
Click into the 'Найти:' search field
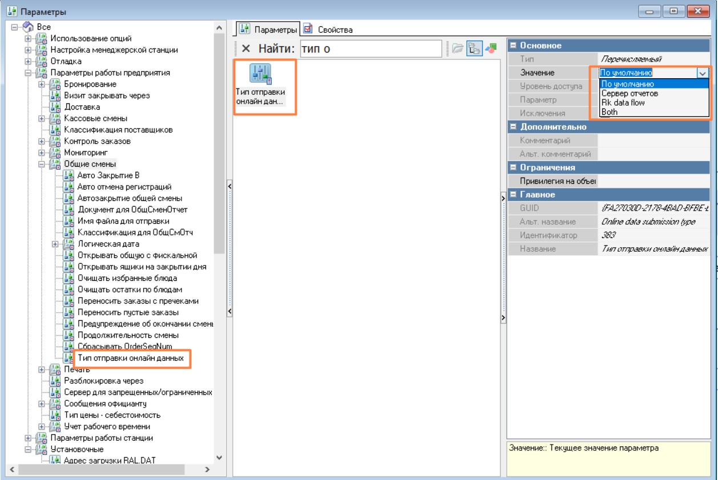[x=370, y=49]
